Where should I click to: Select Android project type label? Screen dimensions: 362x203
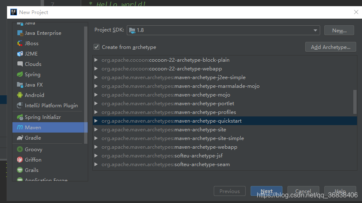[34, 95]
